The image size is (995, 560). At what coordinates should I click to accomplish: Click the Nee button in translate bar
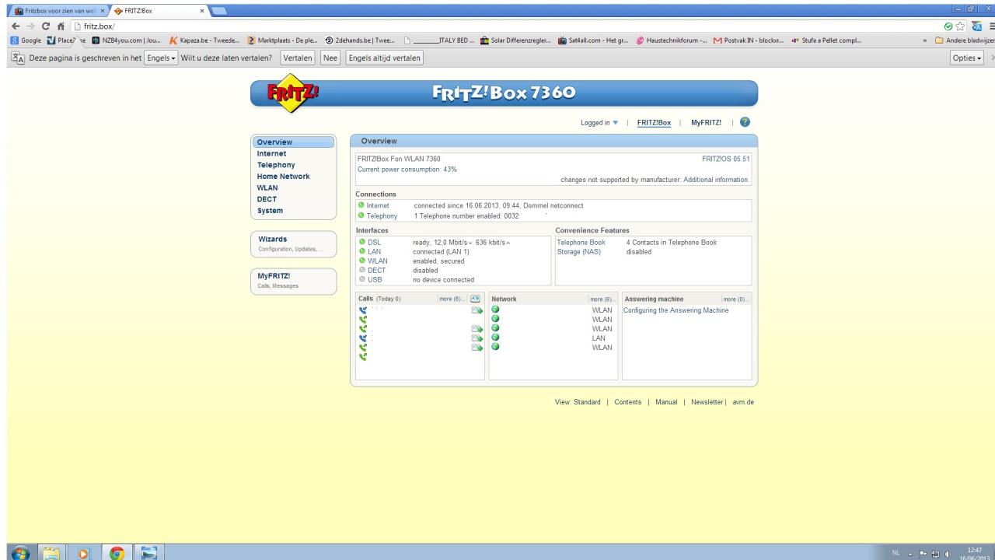click(x=331, y=58)
